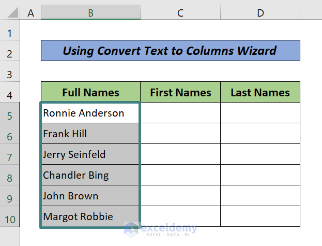
Task: Select column C header
Action: [x=180, y=13]
